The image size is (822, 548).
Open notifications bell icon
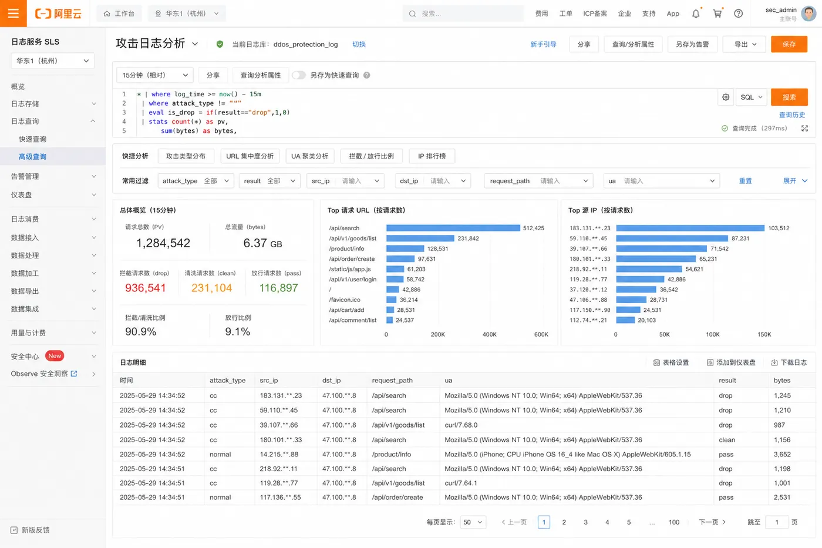click(x=696, y=14)
